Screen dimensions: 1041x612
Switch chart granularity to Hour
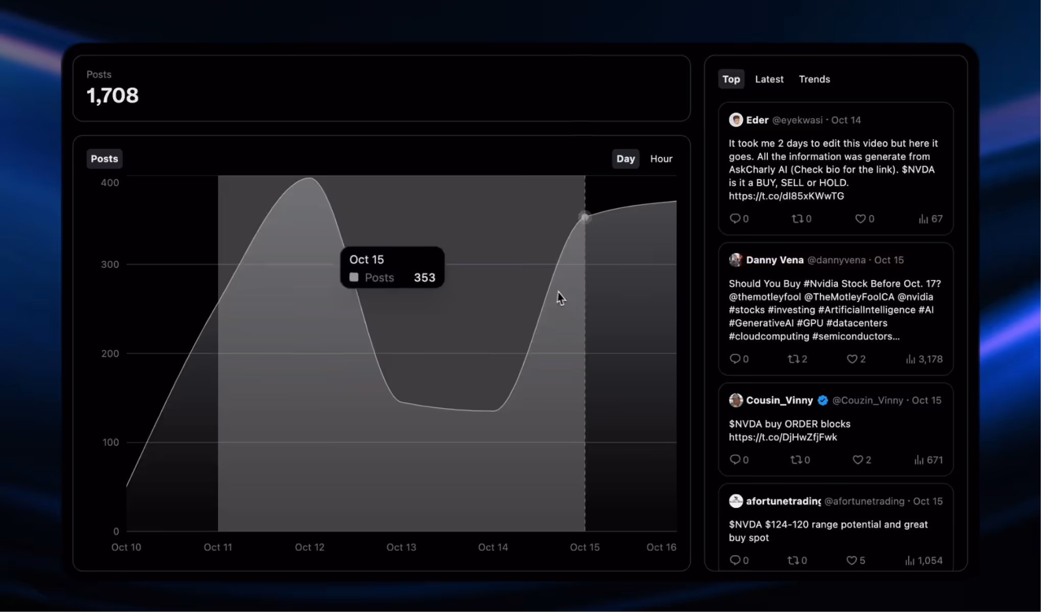(x=661, y=159)
